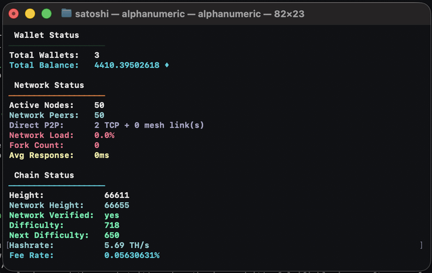Click the next difficulty value 650

click(111, 236)
